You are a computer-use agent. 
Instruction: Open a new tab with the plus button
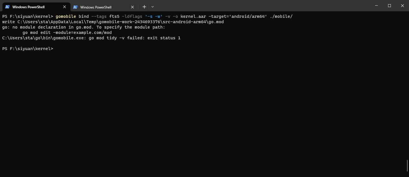coord(144,7)
